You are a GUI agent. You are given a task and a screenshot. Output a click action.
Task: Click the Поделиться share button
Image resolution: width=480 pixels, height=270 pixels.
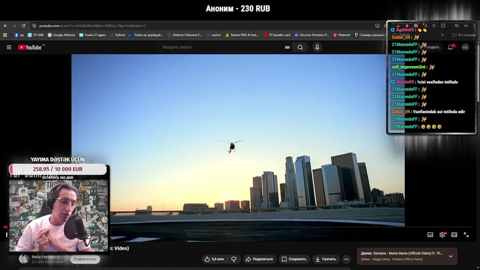[259, 259]
